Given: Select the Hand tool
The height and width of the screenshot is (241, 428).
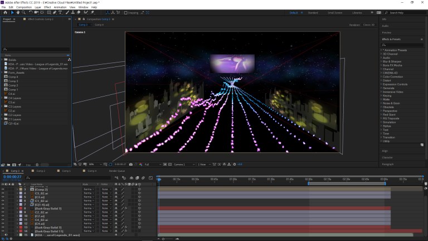Looking at the screenshot, I should tap(17, 12).
